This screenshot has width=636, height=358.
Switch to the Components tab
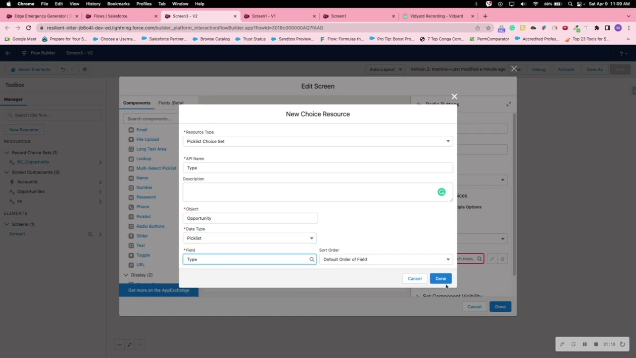137,103
